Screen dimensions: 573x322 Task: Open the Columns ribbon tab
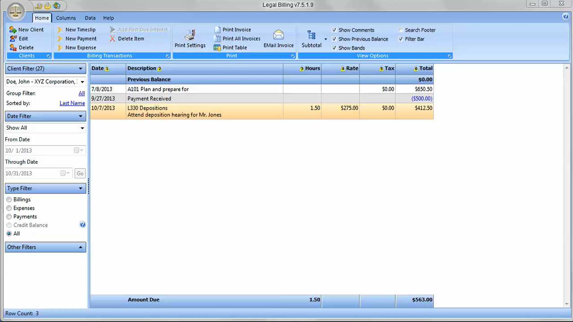(x=66, y=18)
